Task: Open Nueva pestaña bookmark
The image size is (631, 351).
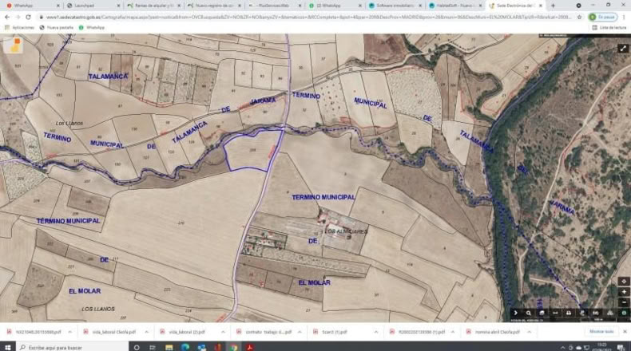Action: (x=57, y=27)
